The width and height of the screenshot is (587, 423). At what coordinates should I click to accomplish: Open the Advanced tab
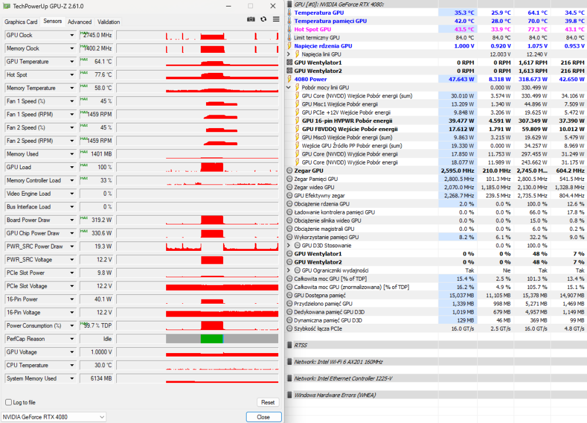(x=79, y=22)
